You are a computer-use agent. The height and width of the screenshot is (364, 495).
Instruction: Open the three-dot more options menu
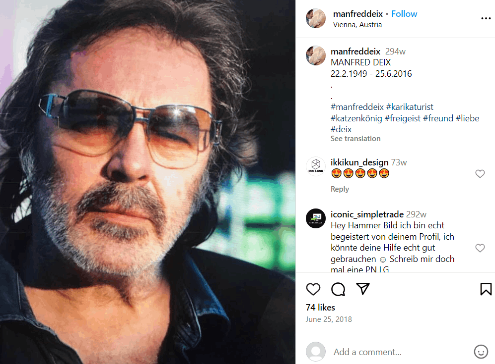(486, 18)
